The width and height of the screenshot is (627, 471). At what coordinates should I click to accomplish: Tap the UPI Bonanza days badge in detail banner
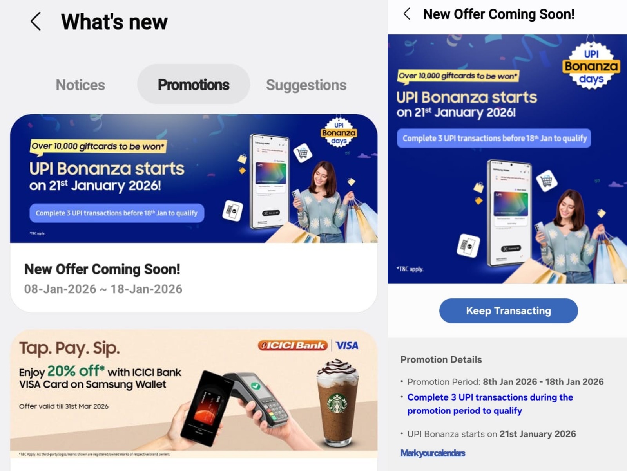pos(591,66)
